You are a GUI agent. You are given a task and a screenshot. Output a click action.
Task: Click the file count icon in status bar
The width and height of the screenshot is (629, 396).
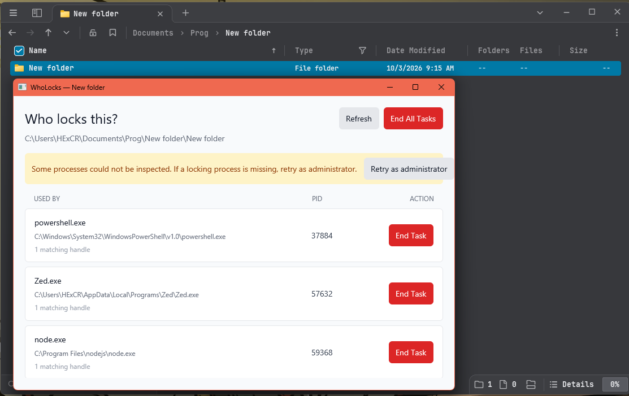pyautogui.click(x=503, y=384)
